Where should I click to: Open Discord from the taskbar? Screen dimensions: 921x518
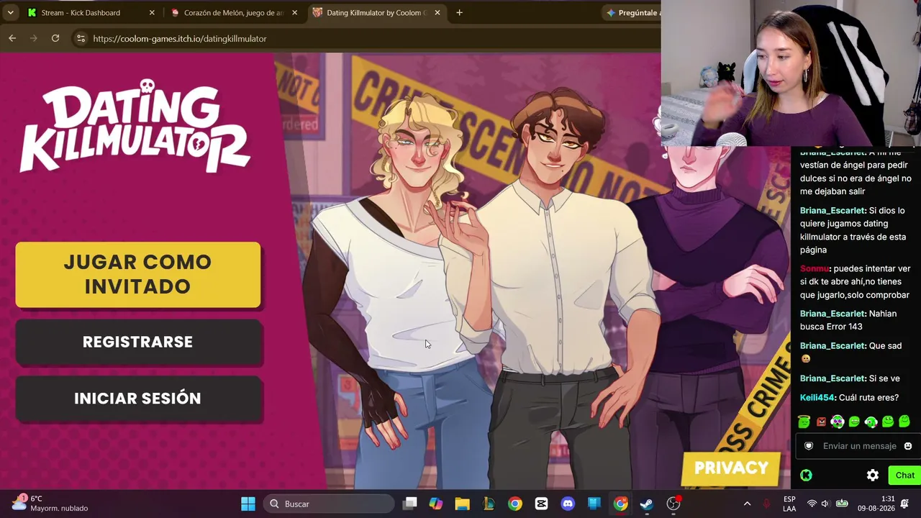[x=568, y=504]
